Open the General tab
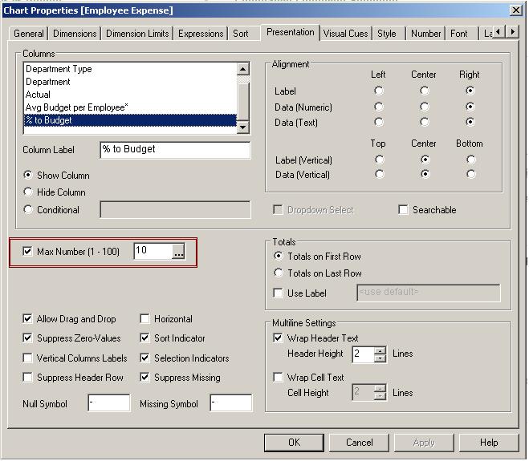The width and height of the screenshot is (529, 461). pyautogui.click(x=29, y=34)
